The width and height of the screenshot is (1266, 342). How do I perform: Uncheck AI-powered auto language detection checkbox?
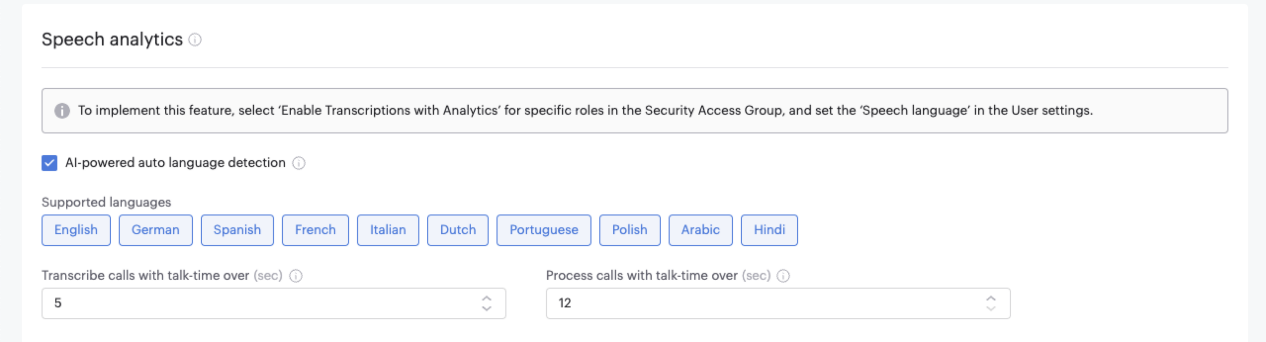49,163
